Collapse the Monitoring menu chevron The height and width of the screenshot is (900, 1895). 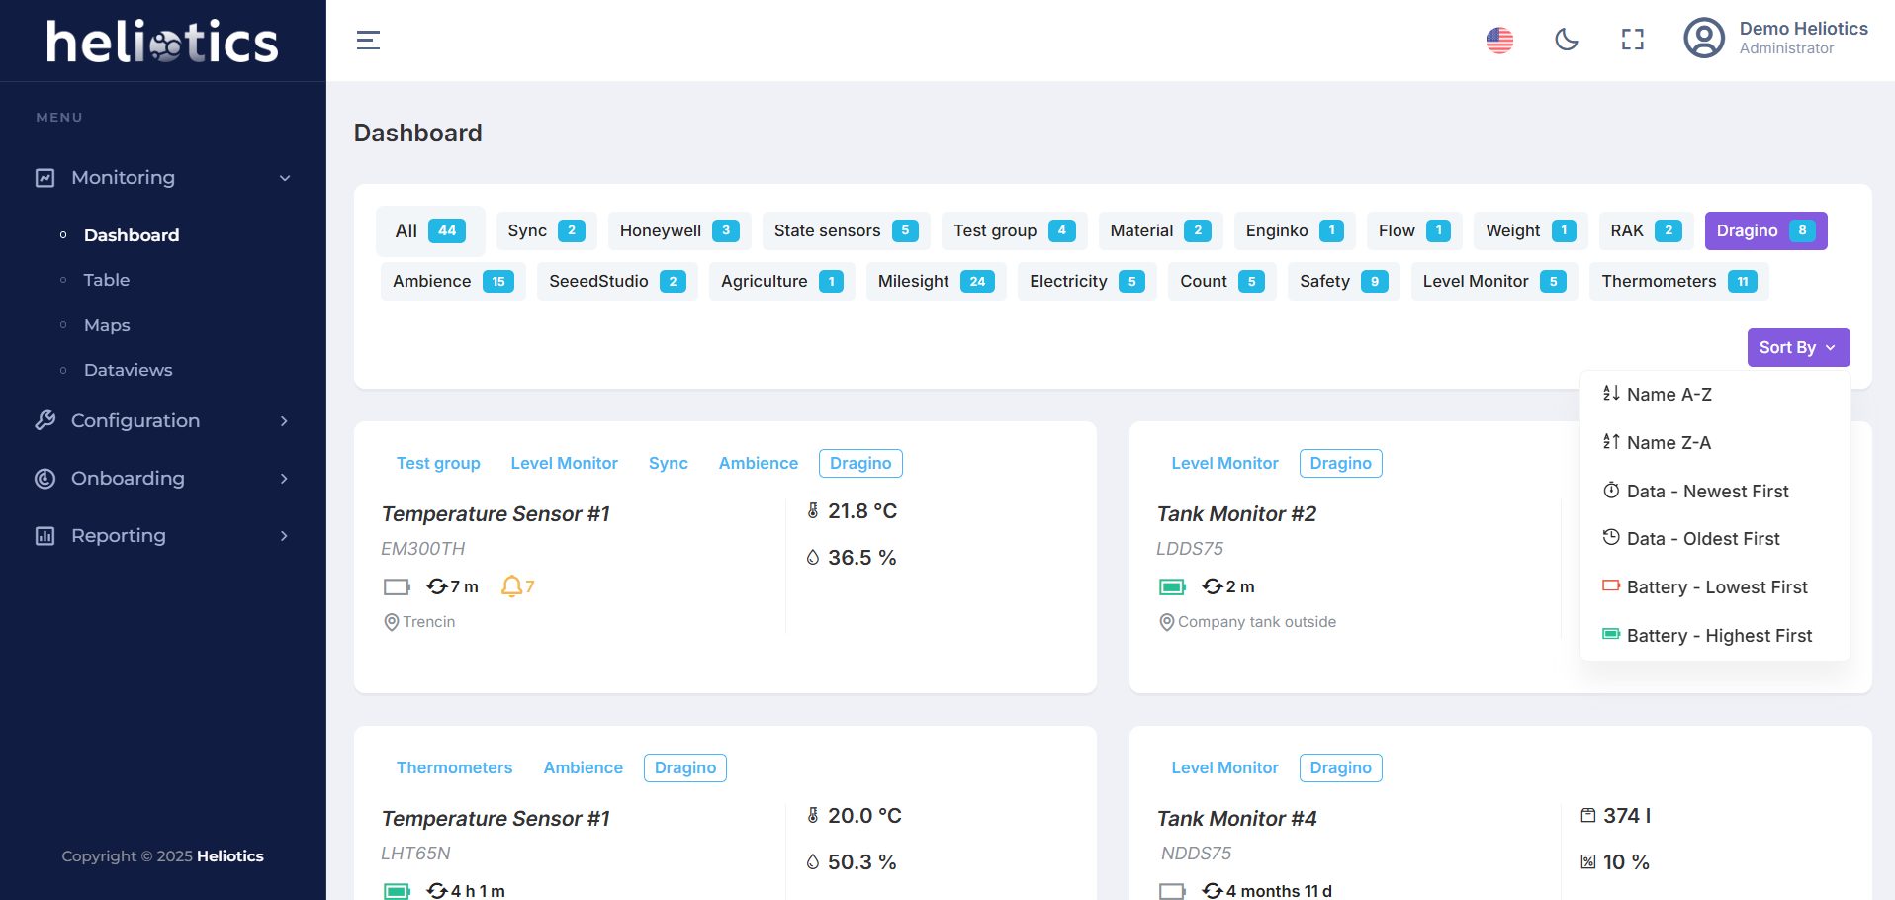point(285,178)
